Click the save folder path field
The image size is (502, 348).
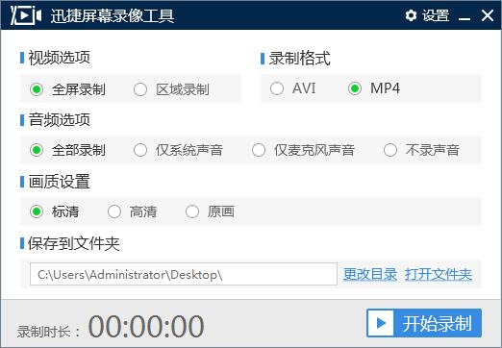click(x=184, y=274)
